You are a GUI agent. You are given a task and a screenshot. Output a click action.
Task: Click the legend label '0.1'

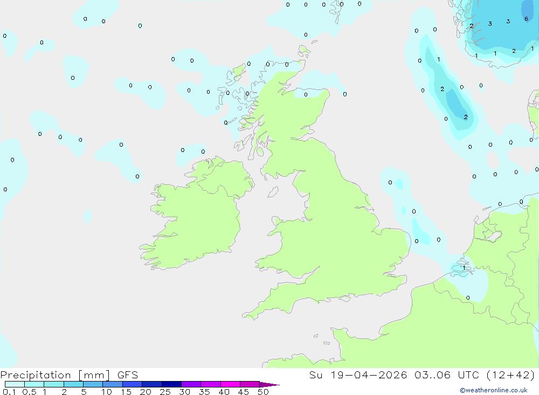(9, 392)
